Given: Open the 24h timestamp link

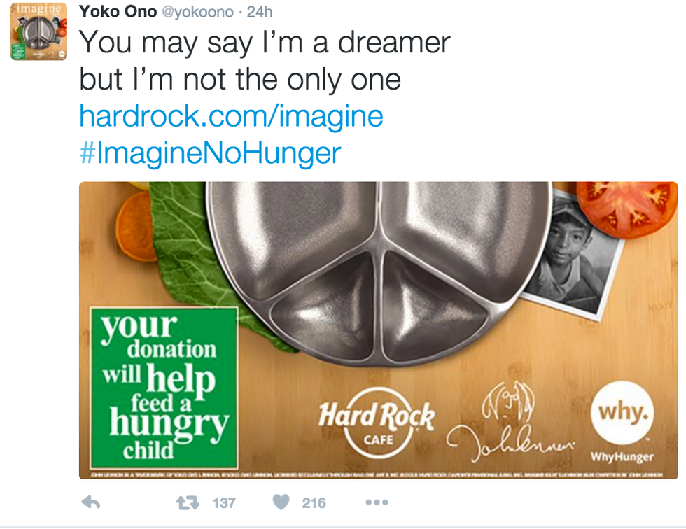Looking at the screenshot, I should tap(260, 12).
